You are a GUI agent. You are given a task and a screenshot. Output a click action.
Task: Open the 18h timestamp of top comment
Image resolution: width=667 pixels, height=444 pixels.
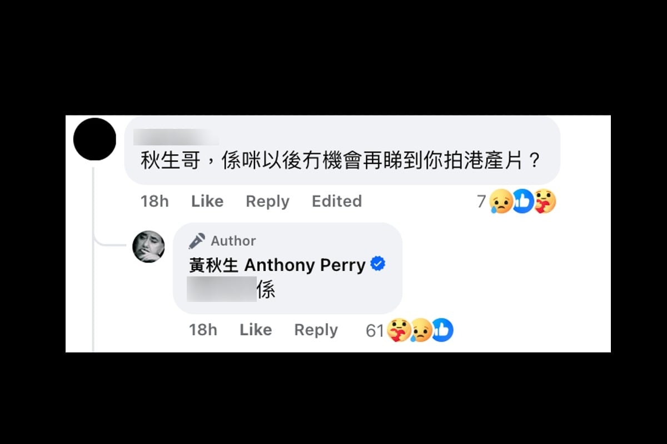coord(155,201)
